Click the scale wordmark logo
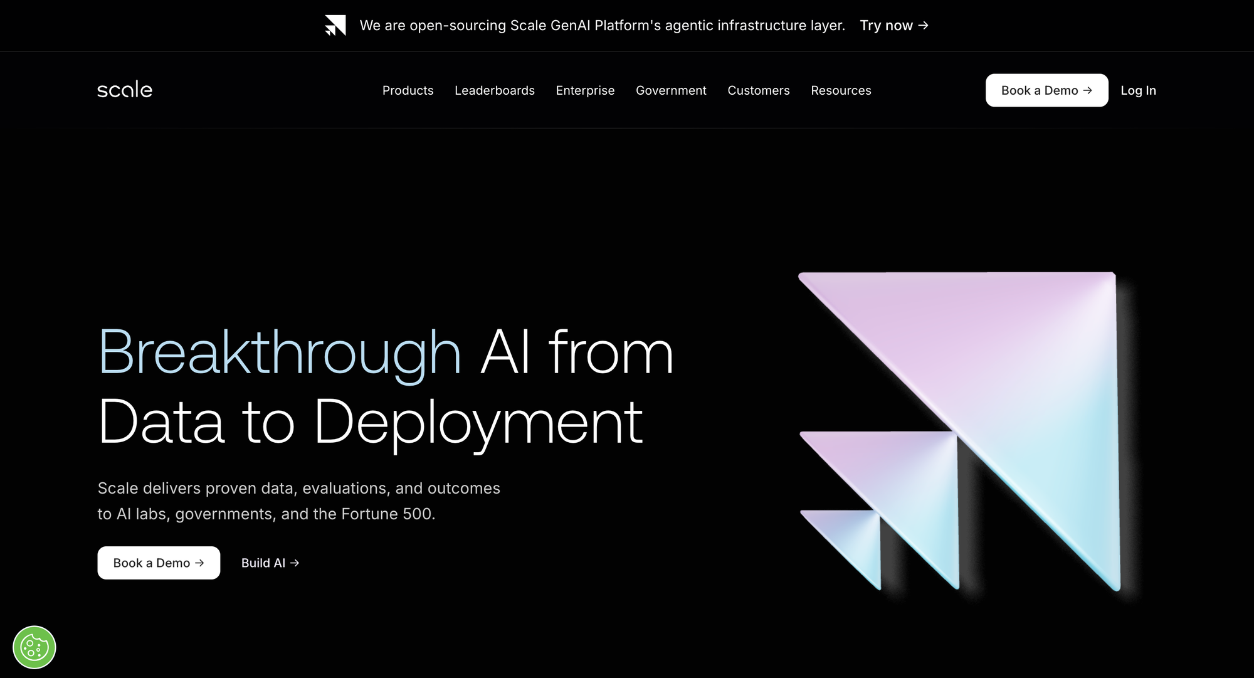This screenshot has width=1254, height=678. point(125,90)
